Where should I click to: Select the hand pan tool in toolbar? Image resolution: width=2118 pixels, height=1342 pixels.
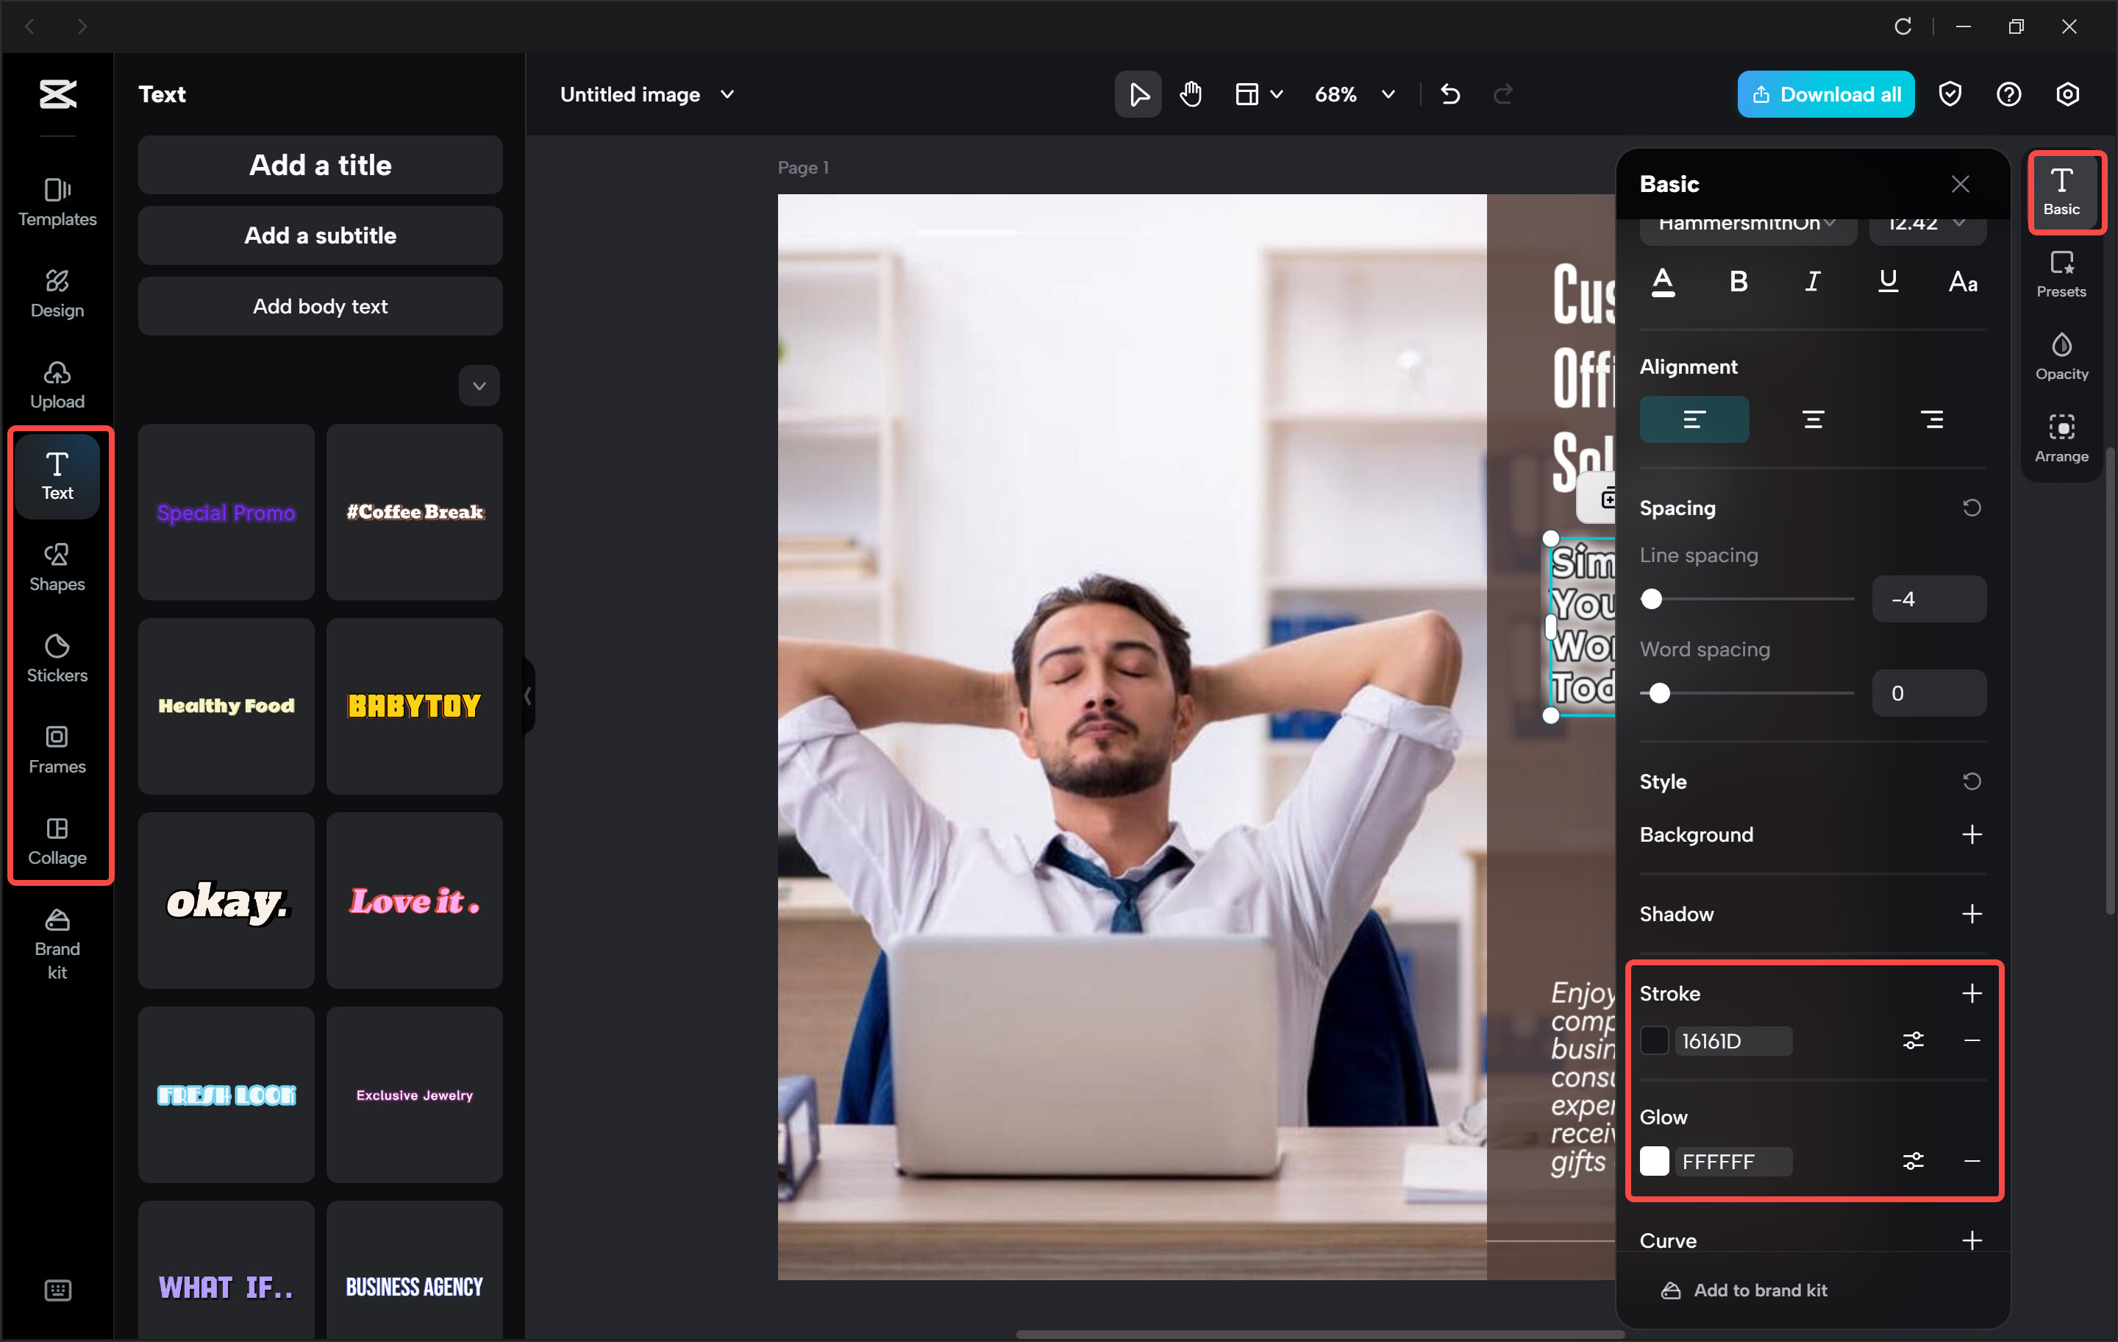tap(1190, 94)
